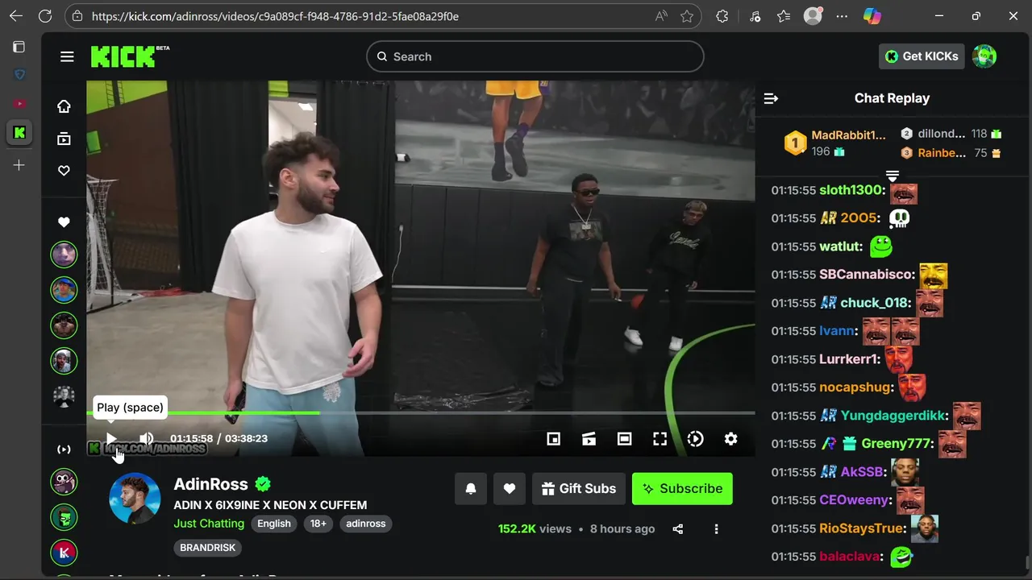
Task: Open browser profile avatar
Action: (813, 16)
